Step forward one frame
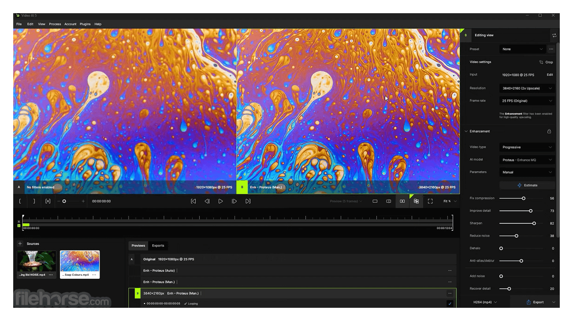The width and height of the screenshot is (573, 321). click(x=234, y=201)
